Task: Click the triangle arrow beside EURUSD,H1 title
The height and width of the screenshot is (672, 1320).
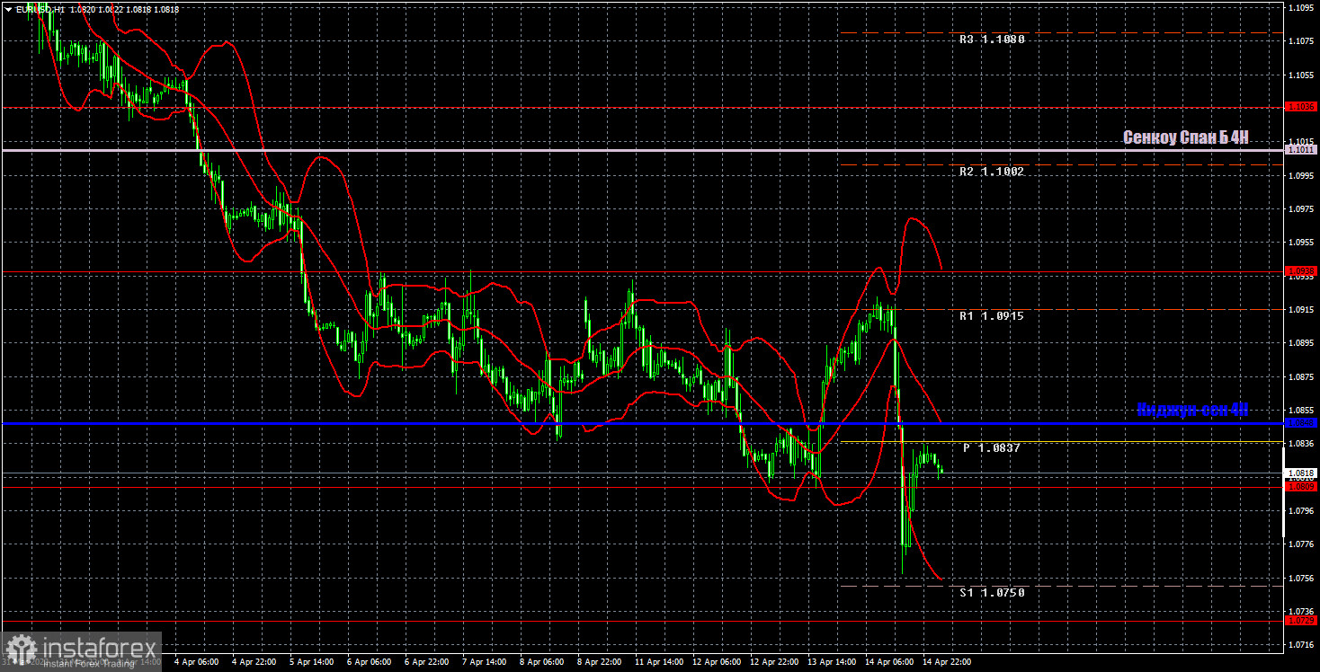Action: click(8, 9)
